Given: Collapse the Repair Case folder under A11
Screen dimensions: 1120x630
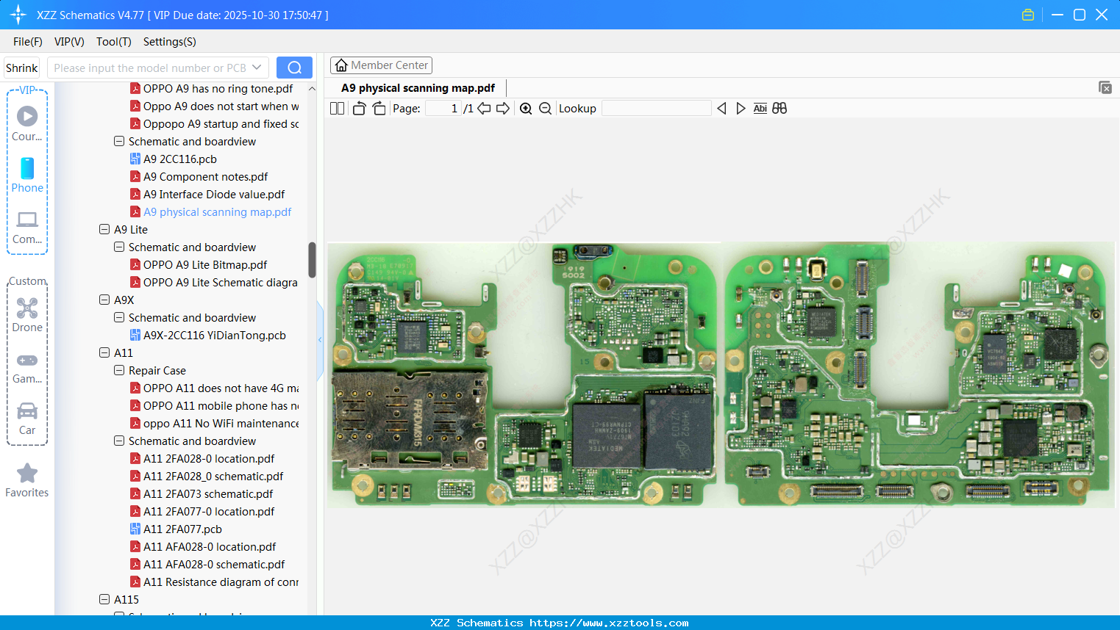Looking at the screenshot, I should [x=119, y=370].
